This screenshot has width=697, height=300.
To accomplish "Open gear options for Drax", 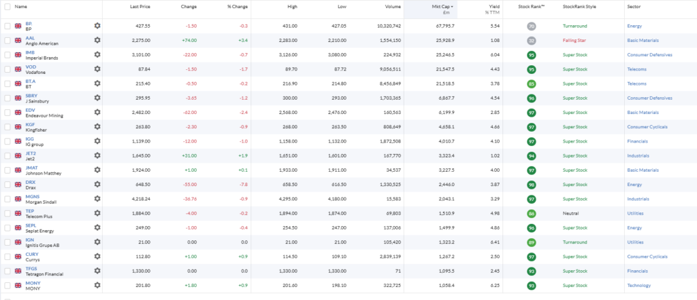I will pos(97,185).
